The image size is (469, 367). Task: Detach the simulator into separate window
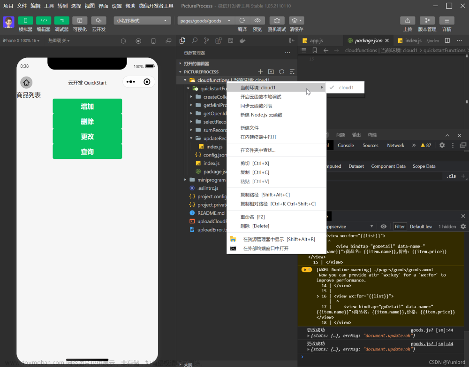[x=169, y=41]
